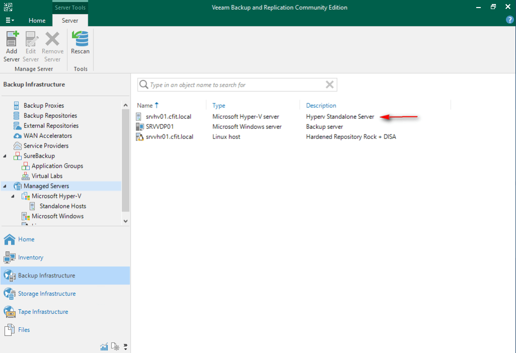Collapse the SureBackup tree node
Screen dimensions: 516x353
coord(5,156)
